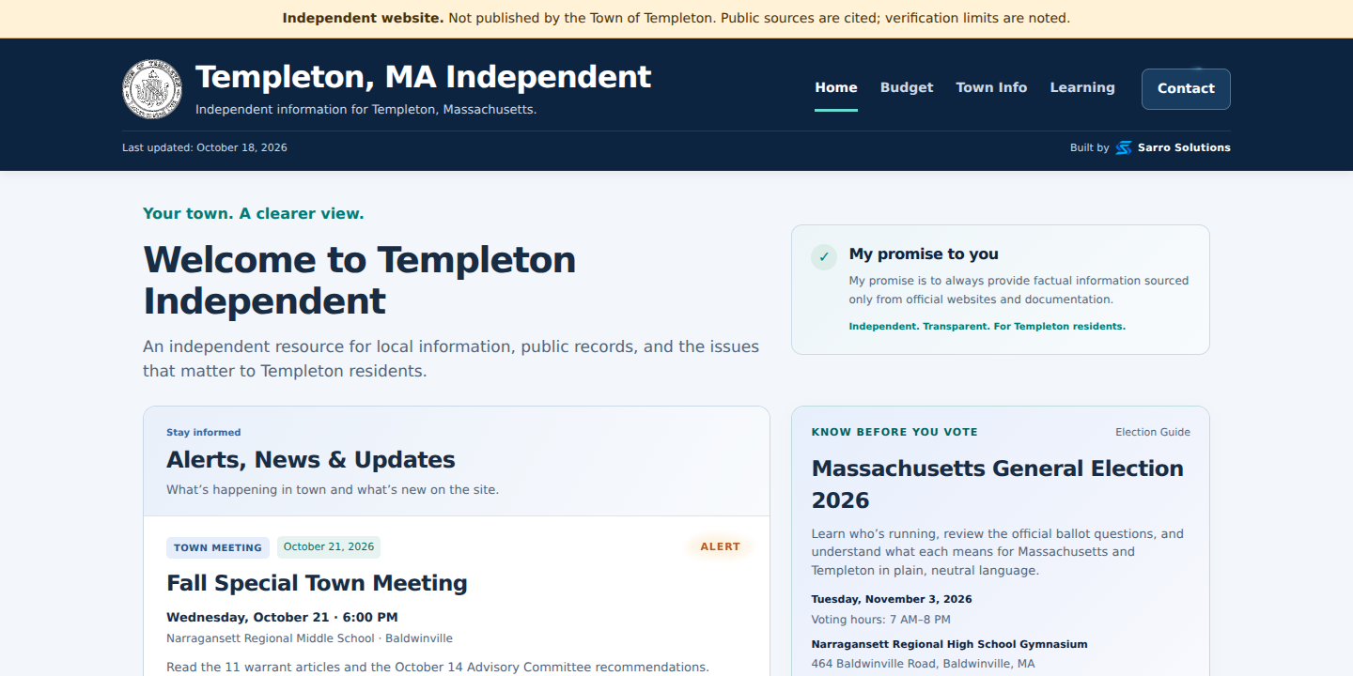Click the Templeton, MA Independent site title
This screenshot has height=676, width=1353.
coord(423,77)
